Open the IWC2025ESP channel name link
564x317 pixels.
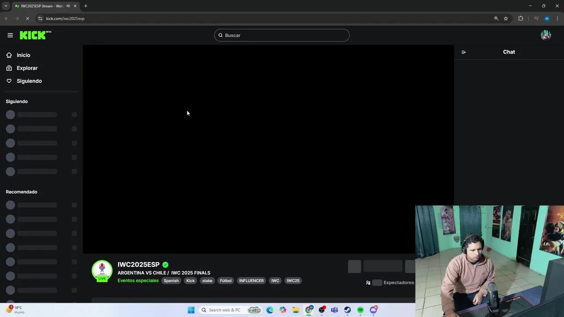138,265
